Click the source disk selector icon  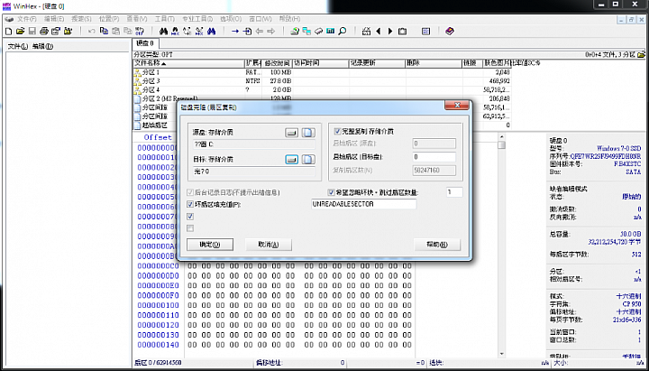point(292,133)
